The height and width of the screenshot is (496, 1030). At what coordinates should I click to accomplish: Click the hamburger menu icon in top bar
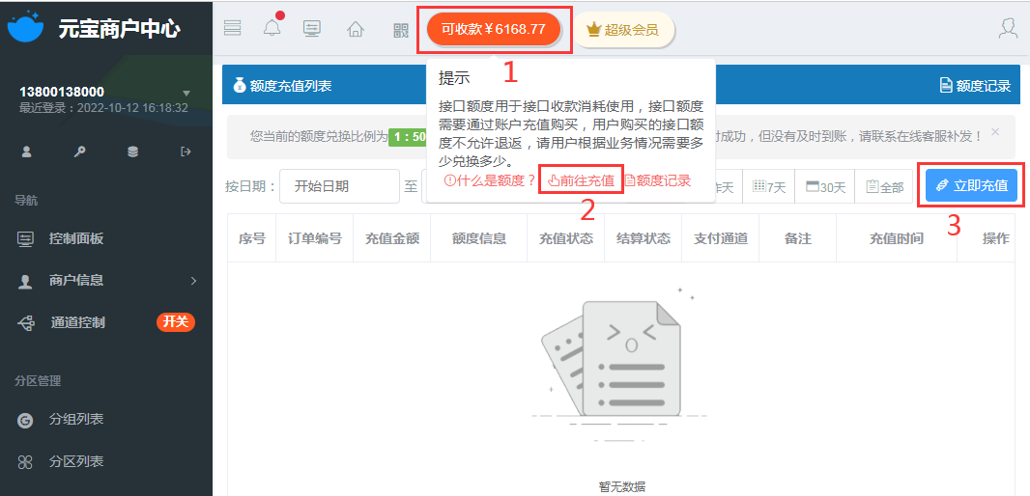pyautogui.click(x=232, y=28)
